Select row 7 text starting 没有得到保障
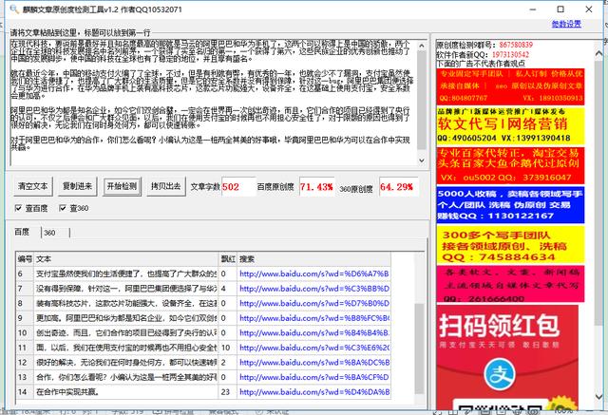The image size is (608, 415). pyautogui.click(x=126, y=289)
